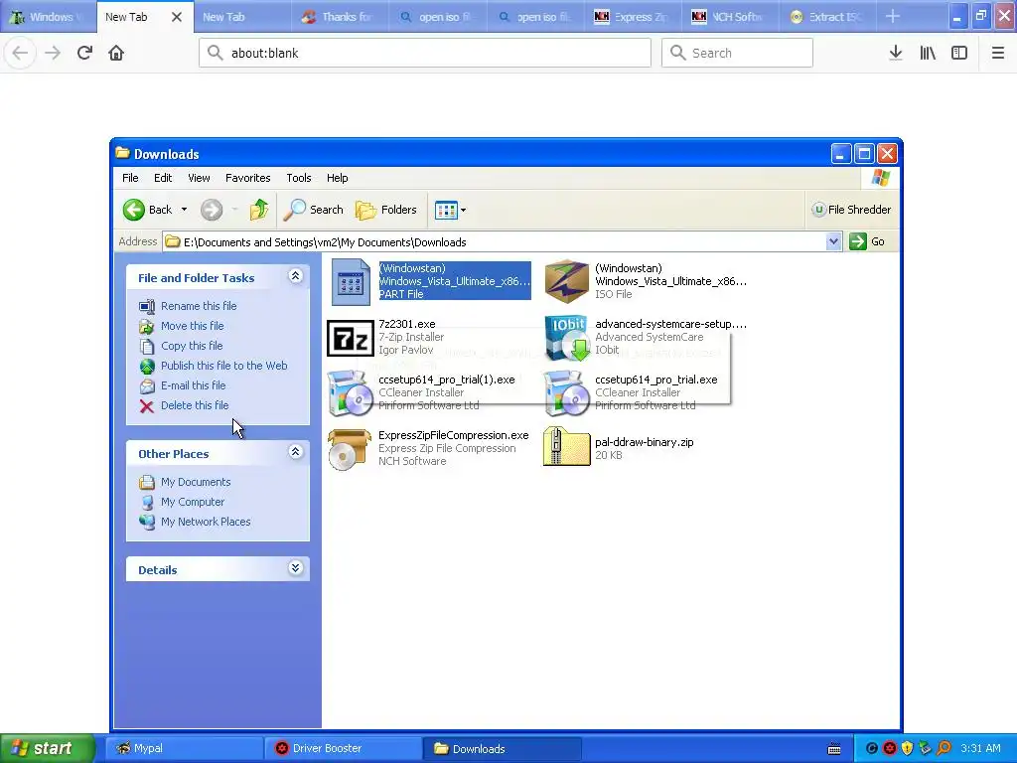Screen dimensions: 1017x763
Task: Go up one folder level
Action: pyautogui.click(x=259, y=210)
